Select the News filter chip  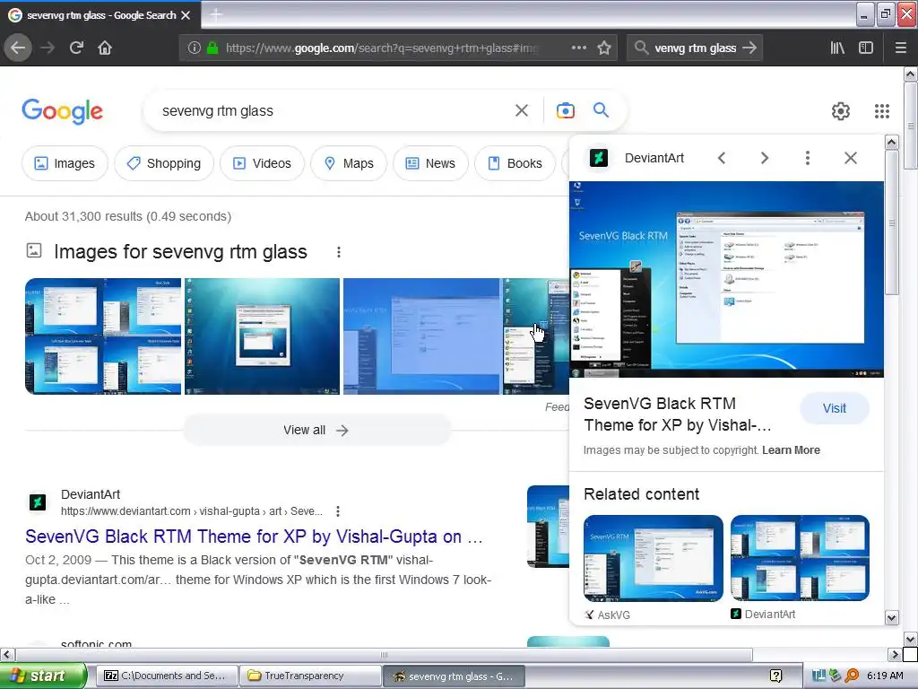pos(431,163)
